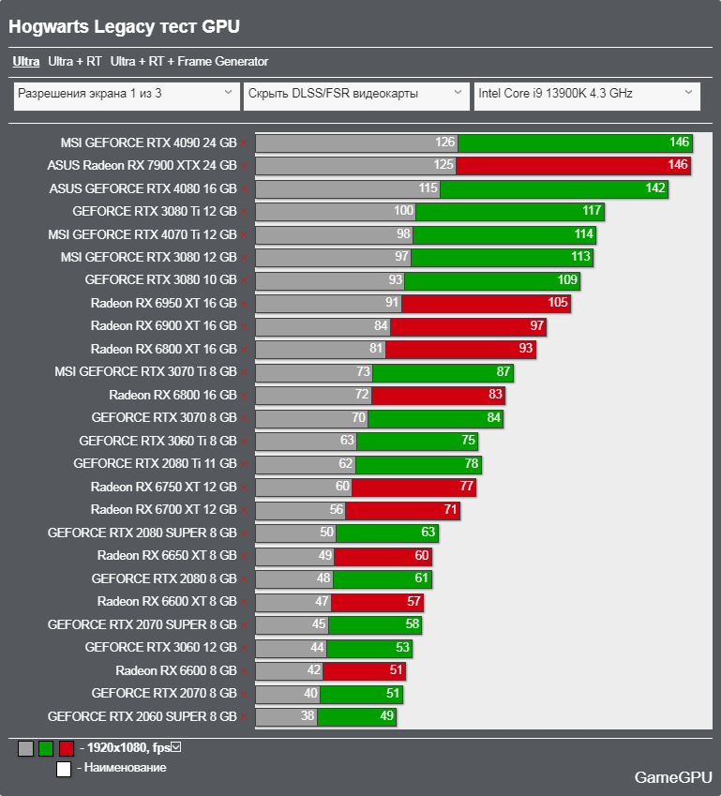Click the red legend color swatch

click(x=67, y=748)
